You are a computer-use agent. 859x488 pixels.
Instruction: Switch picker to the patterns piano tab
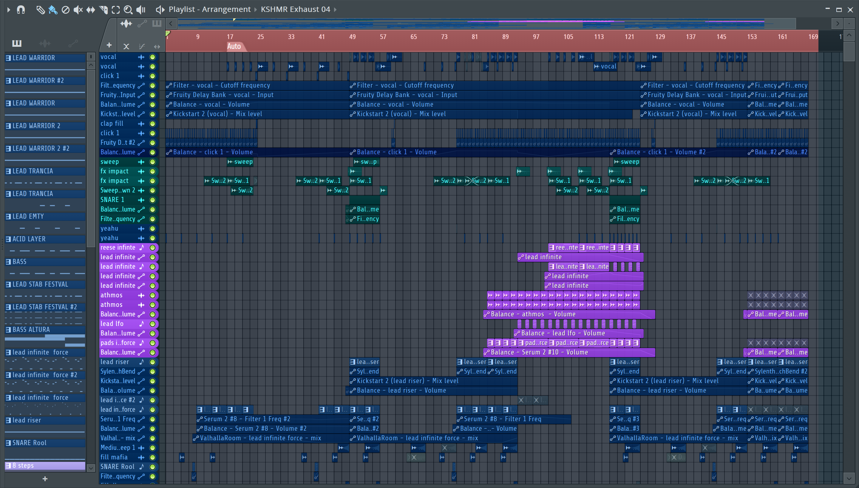pyautogui.click(x=17, y=43)
